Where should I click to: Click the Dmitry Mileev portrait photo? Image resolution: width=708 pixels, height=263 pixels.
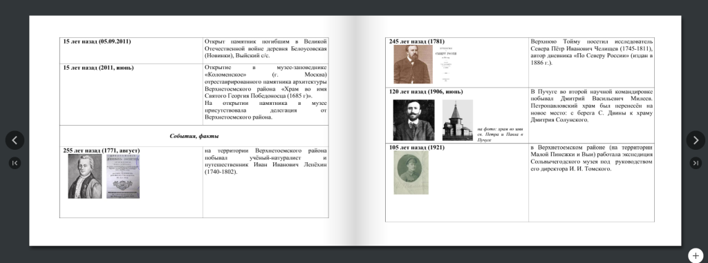413,120
